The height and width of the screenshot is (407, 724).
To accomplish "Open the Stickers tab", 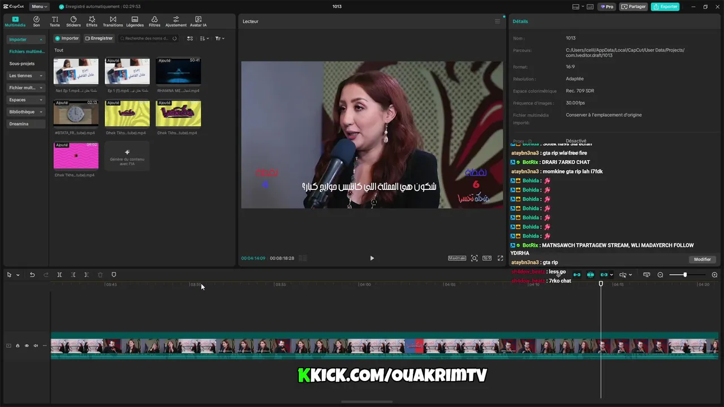I will coord(74,21).
